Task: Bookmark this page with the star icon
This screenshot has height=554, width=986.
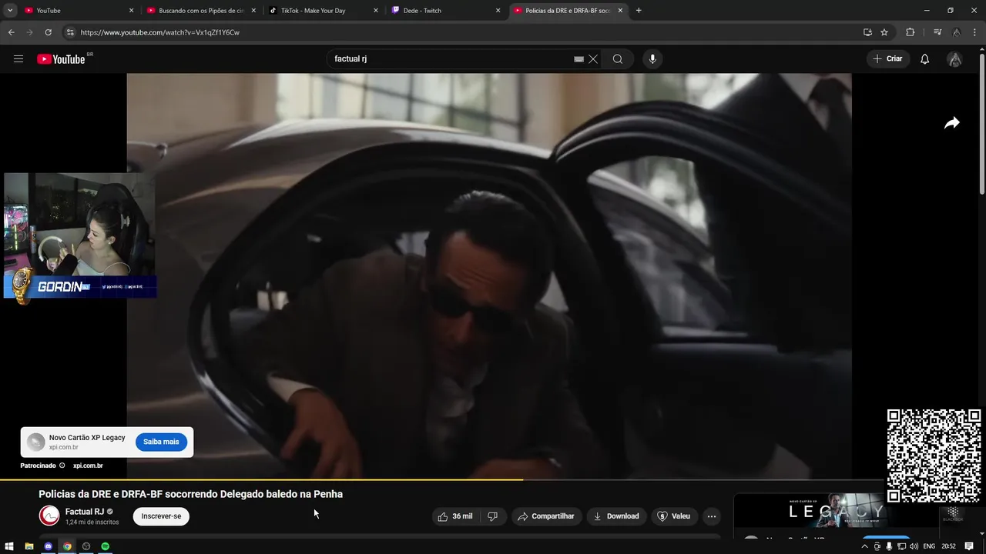Action: point(884,32)
